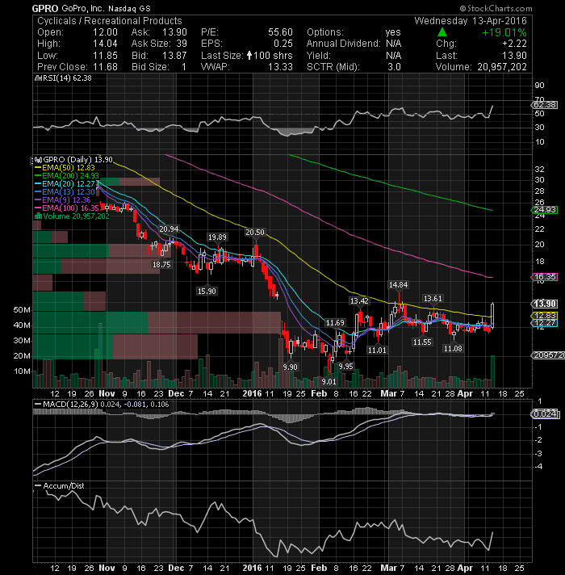Click the Options value 'yes'

(x=393, y=32)
